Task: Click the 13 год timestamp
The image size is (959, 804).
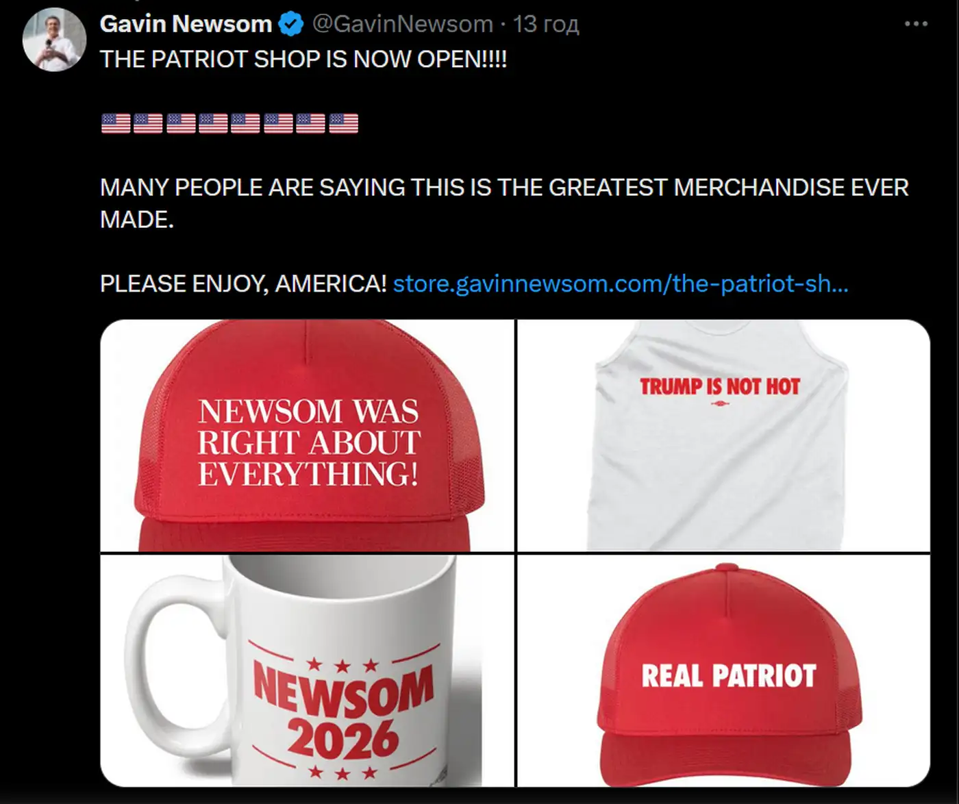Action: coord(546,24)
